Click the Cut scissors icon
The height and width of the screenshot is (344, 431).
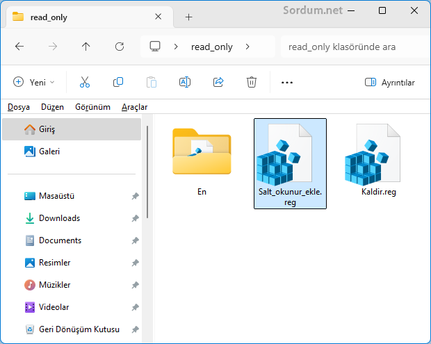click(85, 82)
